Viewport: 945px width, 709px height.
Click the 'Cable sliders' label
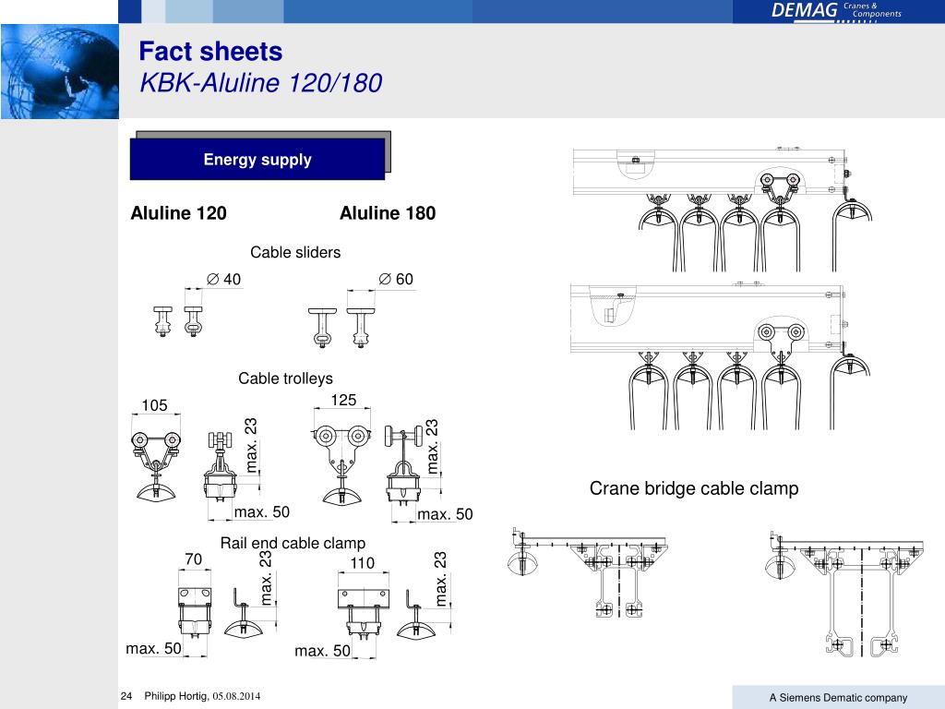point(295,252)
